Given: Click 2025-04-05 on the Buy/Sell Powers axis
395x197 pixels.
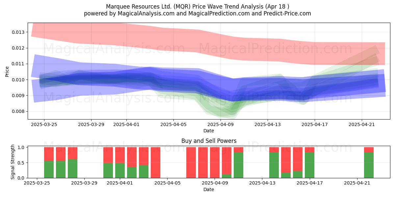Looking at the screenshot, I should (x=168, y=183).
